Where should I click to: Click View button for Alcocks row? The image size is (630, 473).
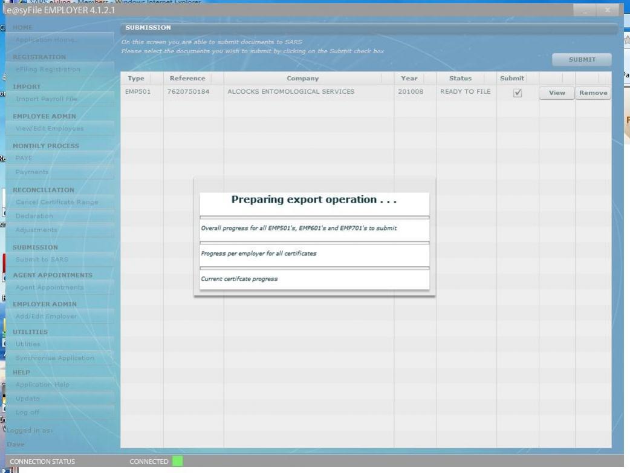point(556,93)
